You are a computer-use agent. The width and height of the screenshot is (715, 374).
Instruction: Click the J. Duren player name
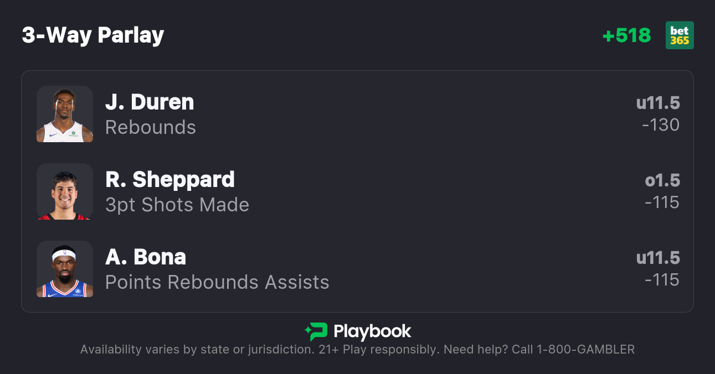pyautogui.click(x=150, y=102)
